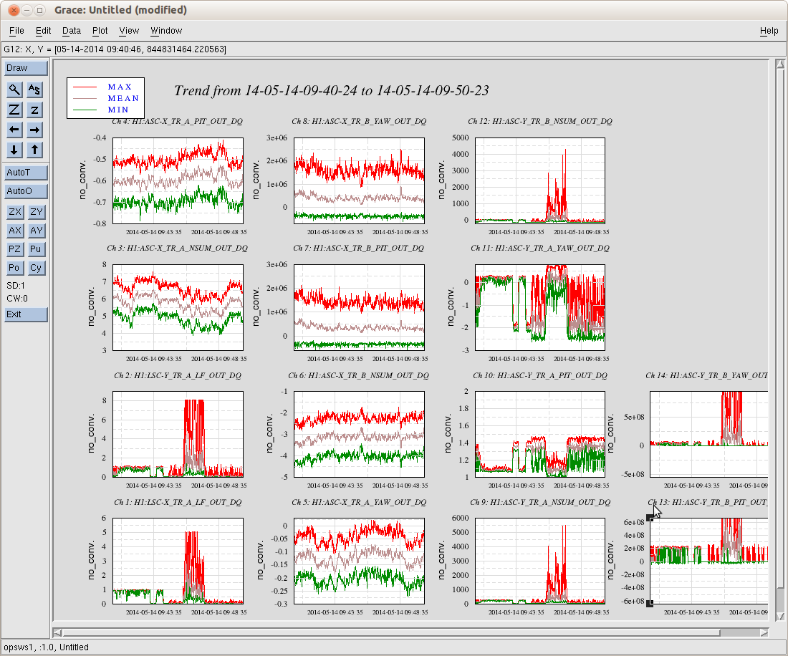Click the AutoT autotick button
Screen dimensions: 788x656
pyautogui.click(x=26, y=173)
